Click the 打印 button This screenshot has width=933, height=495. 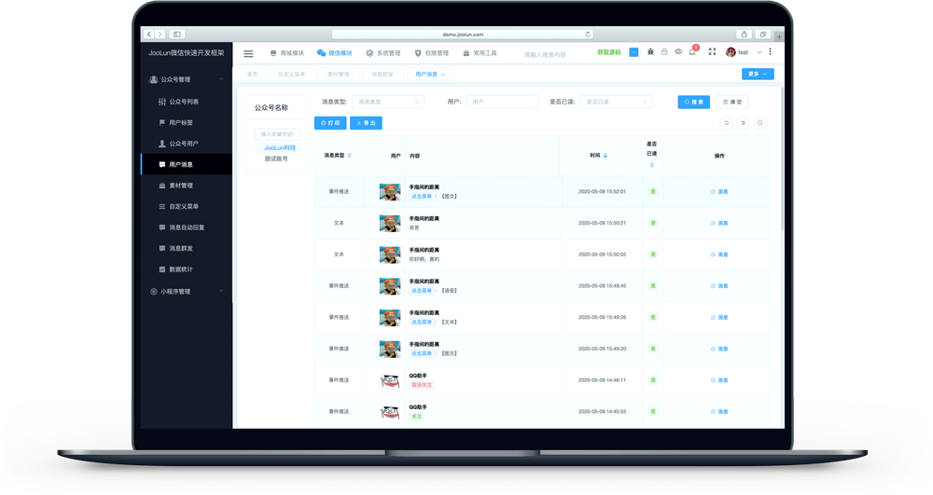point(330,123)
